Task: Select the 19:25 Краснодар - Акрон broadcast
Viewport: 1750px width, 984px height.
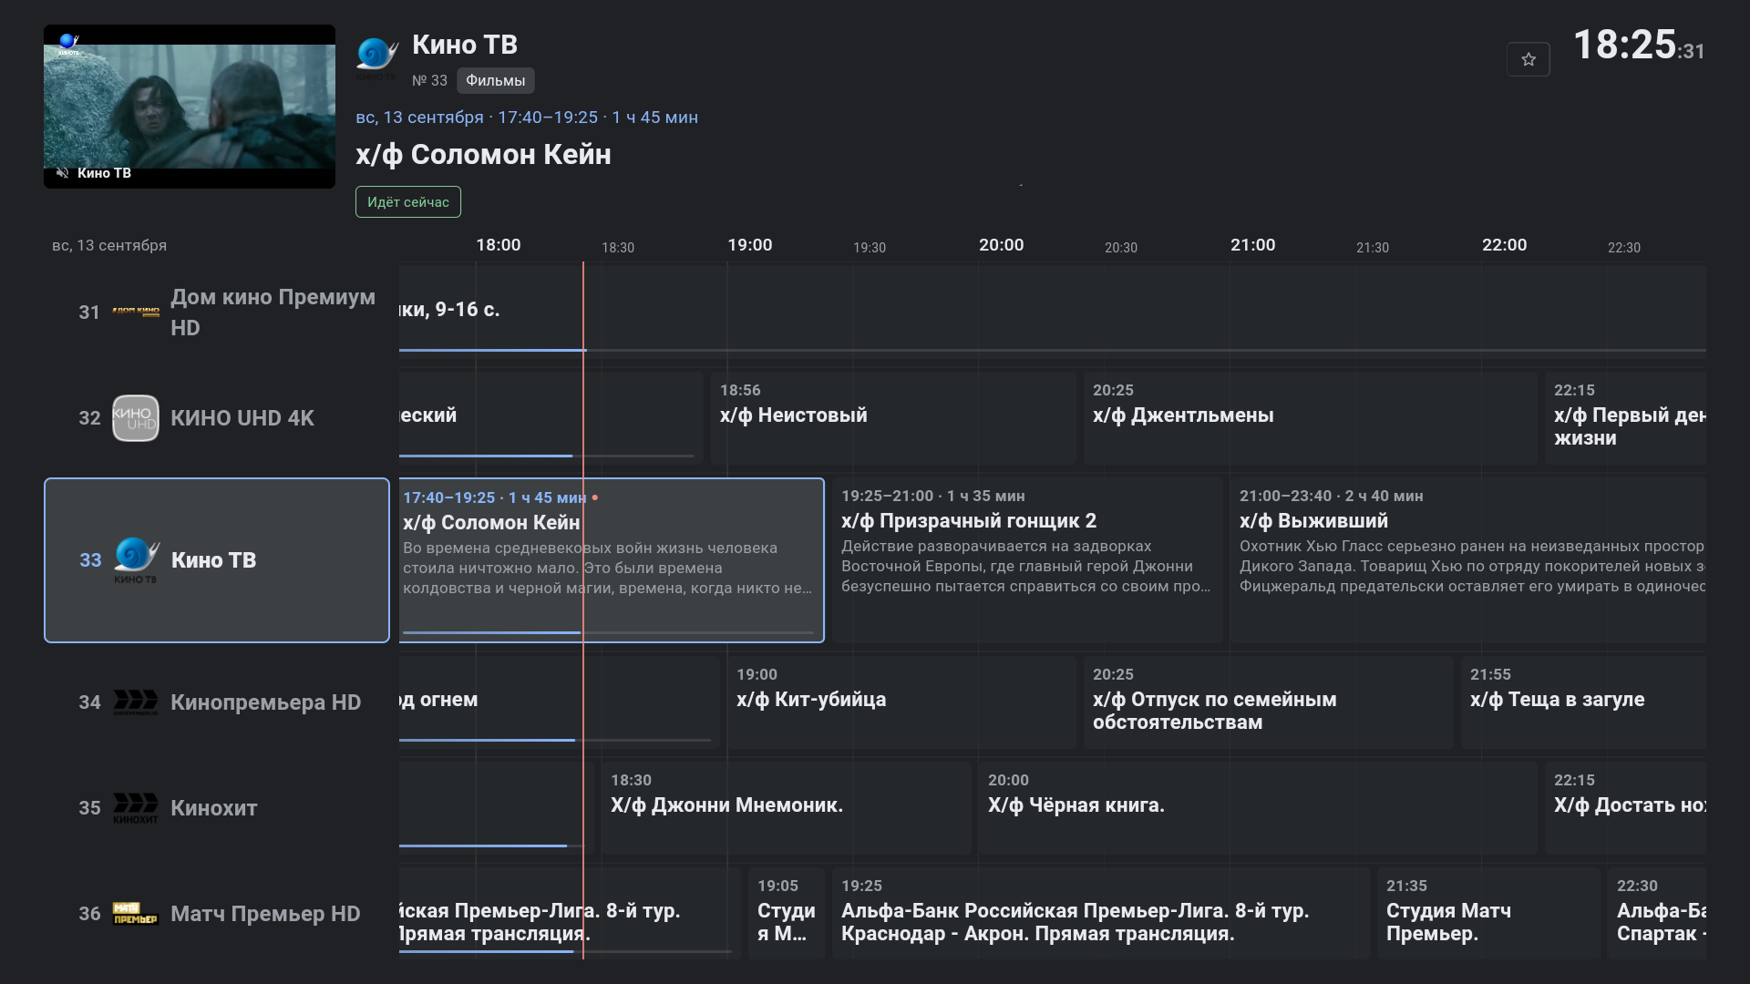Action: (1101, 914)
